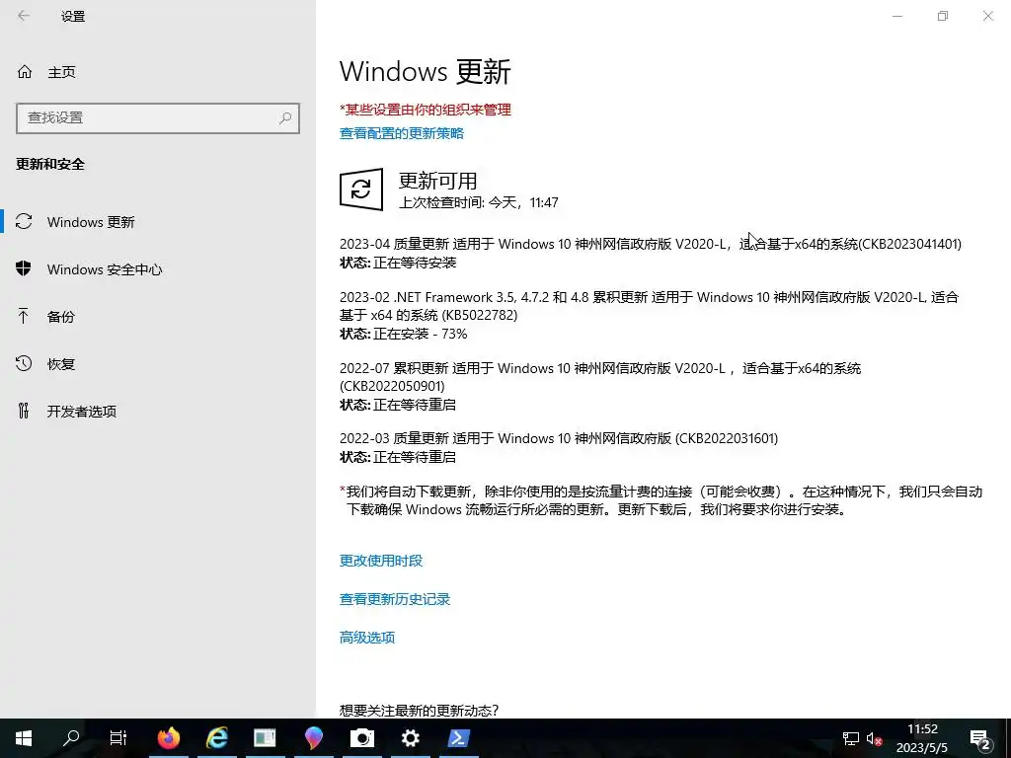The height and width of the screenshot is (758, 1011).
Task: Switch to the Settings gear on taskbar
Action: tap(411, 738)
